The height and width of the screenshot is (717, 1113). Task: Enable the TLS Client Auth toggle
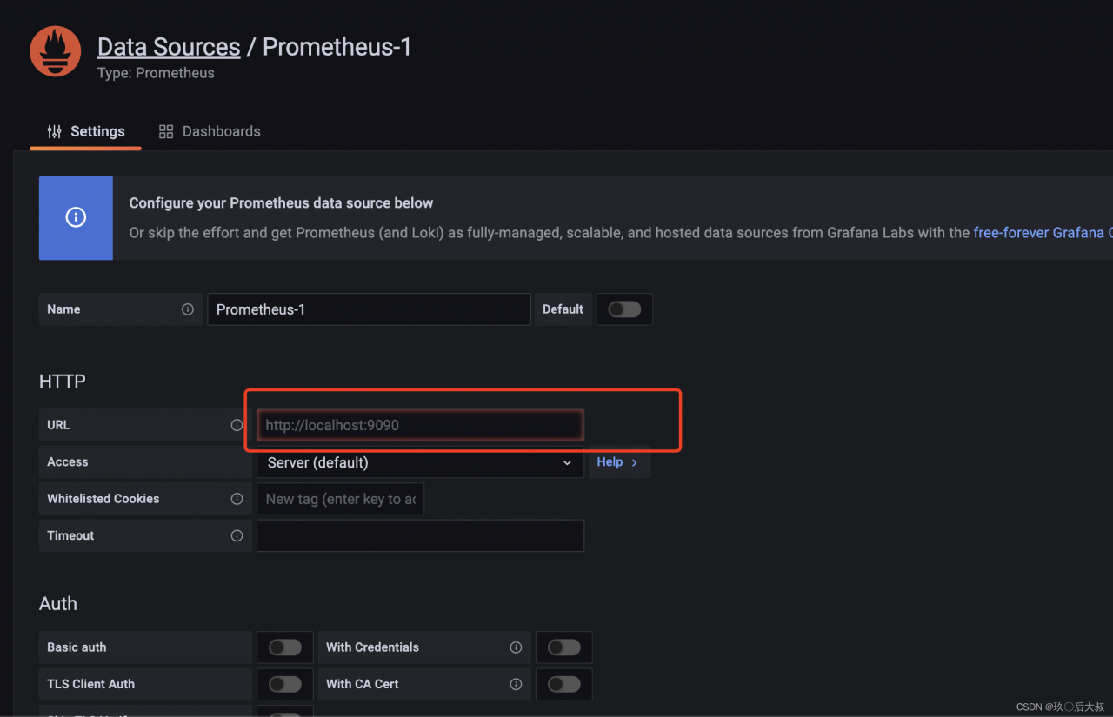(x=285, y=684)
